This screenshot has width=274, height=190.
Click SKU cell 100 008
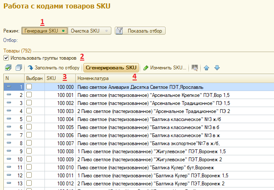pos(60,151)
